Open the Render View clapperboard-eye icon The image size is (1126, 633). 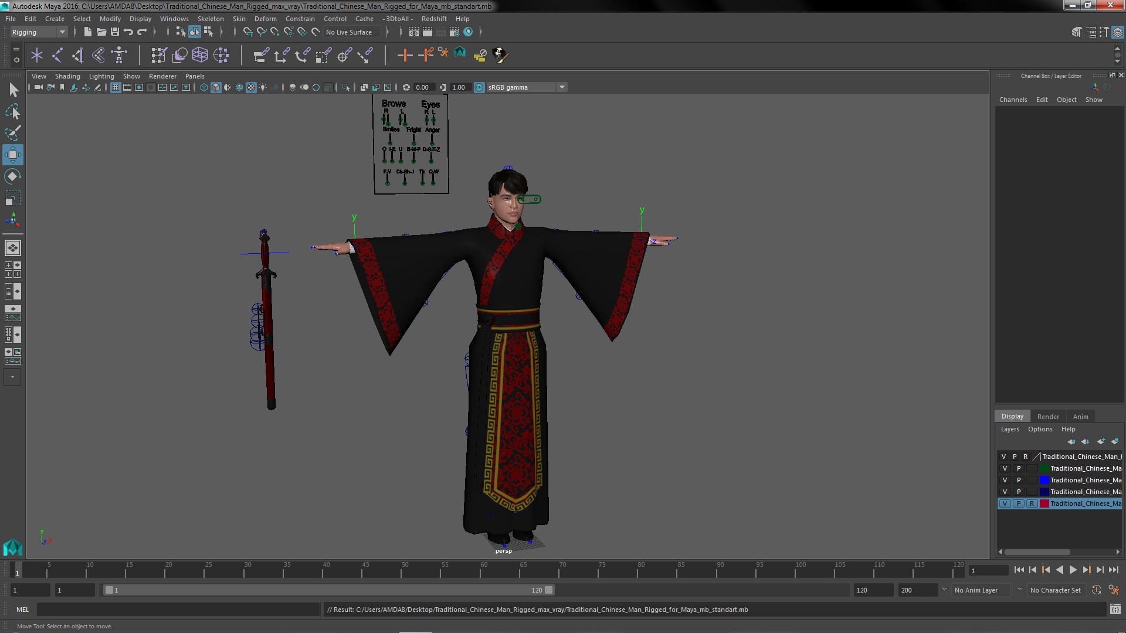pos(413,32)
